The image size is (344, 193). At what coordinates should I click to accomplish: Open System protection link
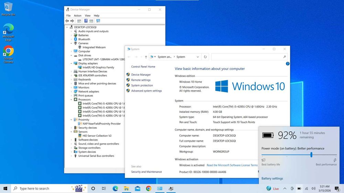(x=142, y=85)
